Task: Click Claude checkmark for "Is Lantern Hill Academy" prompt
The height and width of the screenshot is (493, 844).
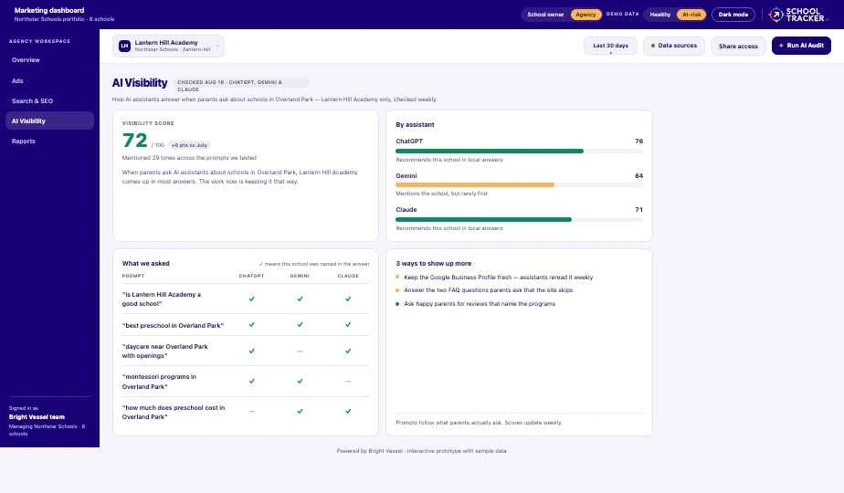Action: pos(348,299)
